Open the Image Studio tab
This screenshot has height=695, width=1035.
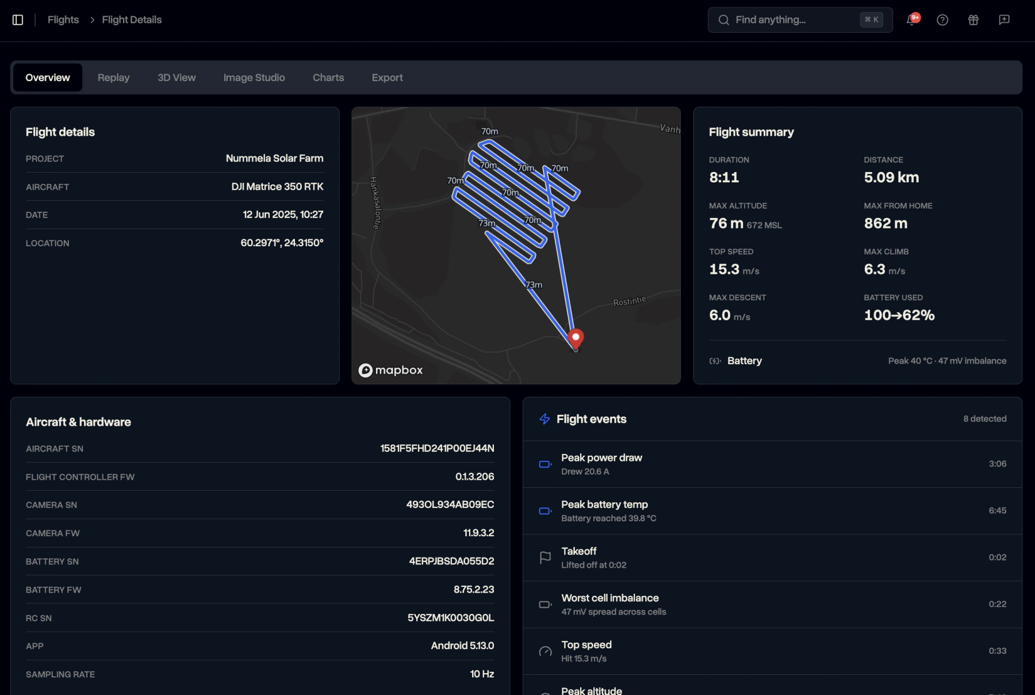coord(254,78)
